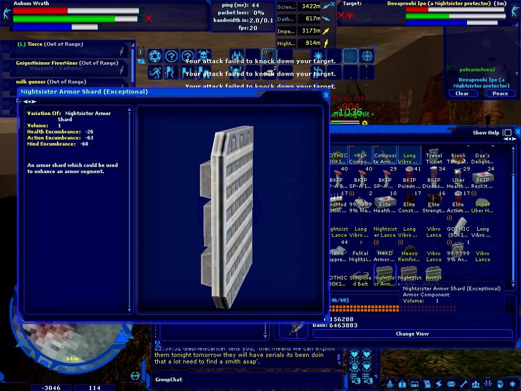Viewport: 521px width, 391px height.
Task: Click inventory scrollbar down arrow
Action: [x=513, y=285]
